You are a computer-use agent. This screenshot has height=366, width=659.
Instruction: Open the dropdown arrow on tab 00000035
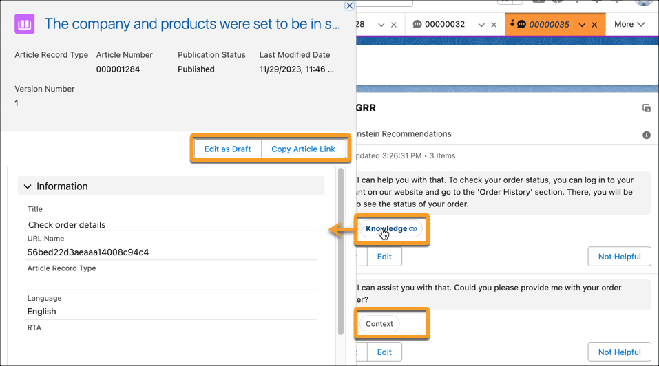click(x=582, y=25)
